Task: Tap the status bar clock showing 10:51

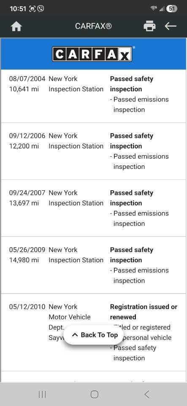Action: (x=18, y=8)
